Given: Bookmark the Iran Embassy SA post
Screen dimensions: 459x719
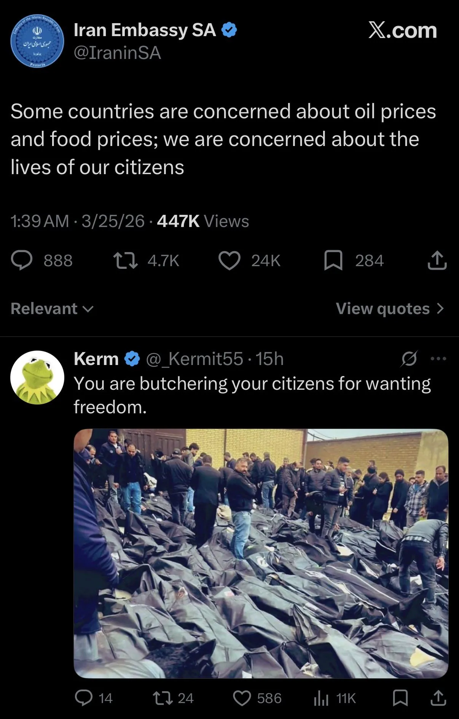Looking at the screenshot, I should [x=333, y=261].
